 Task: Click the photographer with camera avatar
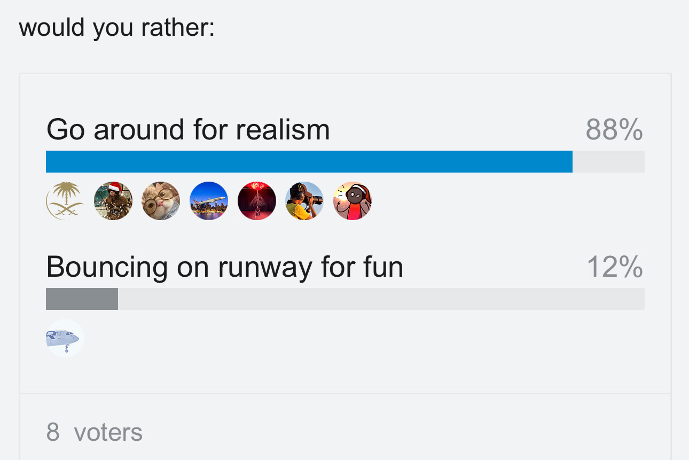[304, 201]
